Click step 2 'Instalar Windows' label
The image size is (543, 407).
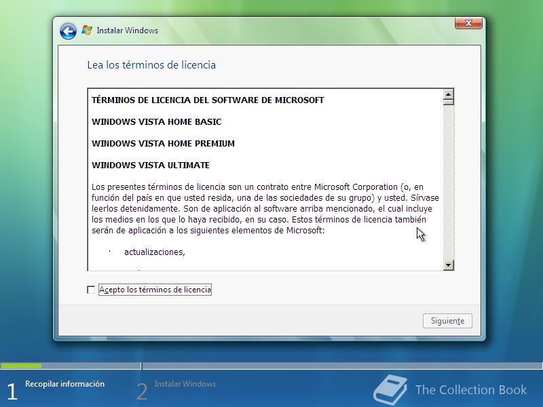[x=185, y=384]
